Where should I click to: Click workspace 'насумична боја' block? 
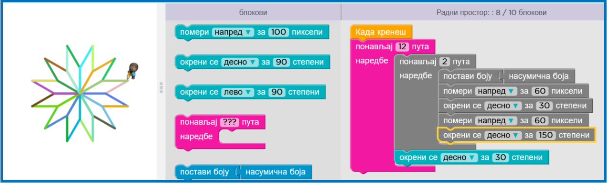[538, 76]
